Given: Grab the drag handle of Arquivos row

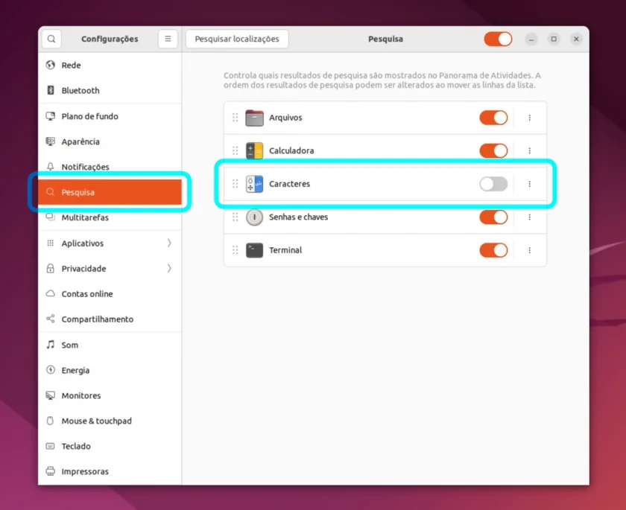Looking at the screenshot, I should coord(235,118).
